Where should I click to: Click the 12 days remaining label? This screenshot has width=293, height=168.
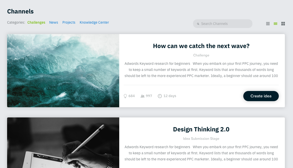tap(170, 96)
